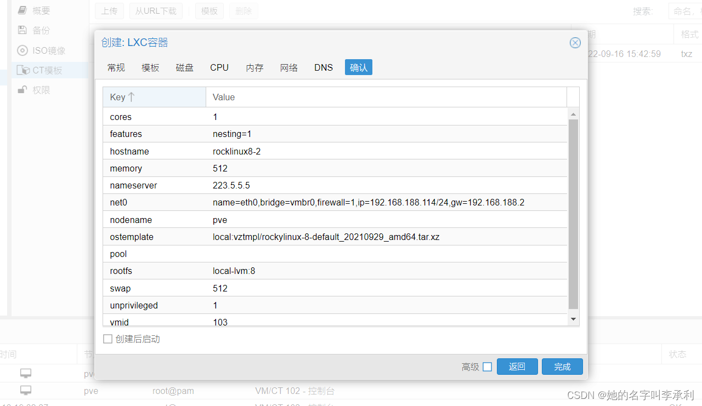Enable the 创建后启动 checkbox

(107, 339)
